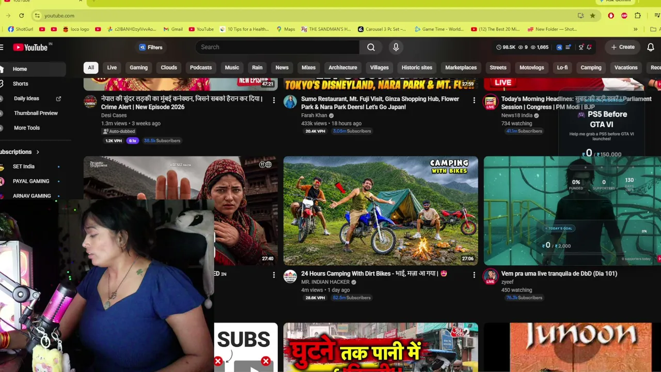The image size is (661, 372).
Task: Open the Create menu
Action: pyautogui.click(x=622, y=47)
